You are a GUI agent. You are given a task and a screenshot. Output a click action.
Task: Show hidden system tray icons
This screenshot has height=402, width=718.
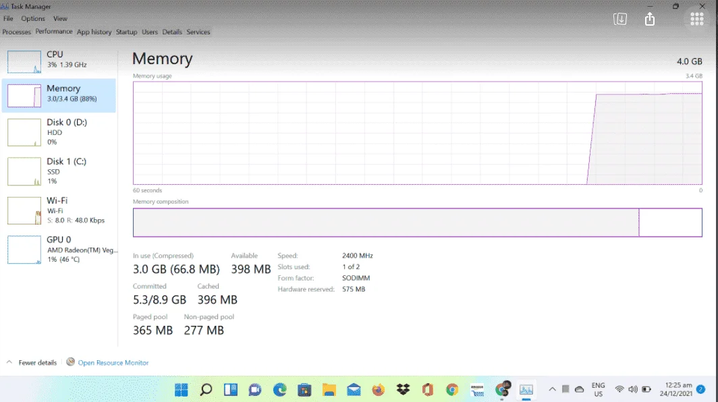(x=552, y=389)
